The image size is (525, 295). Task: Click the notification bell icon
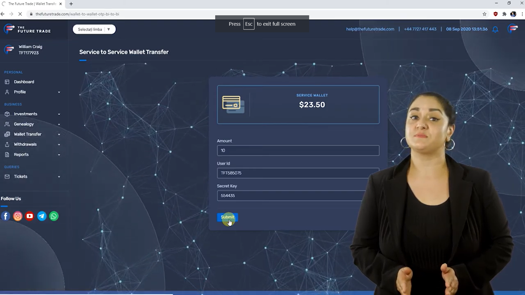(495, 29)
